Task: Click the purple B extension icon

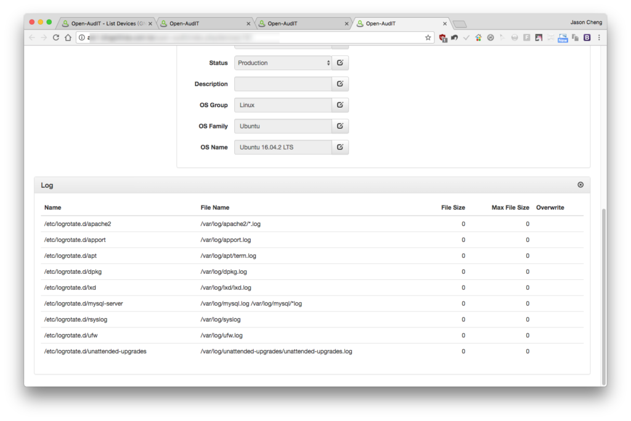Action: click(587, 38)
